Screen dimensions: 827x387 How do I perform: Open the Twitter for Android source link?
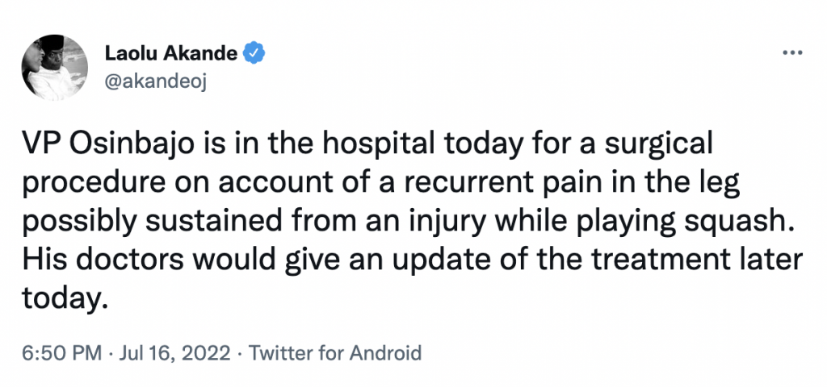point(335,352)
